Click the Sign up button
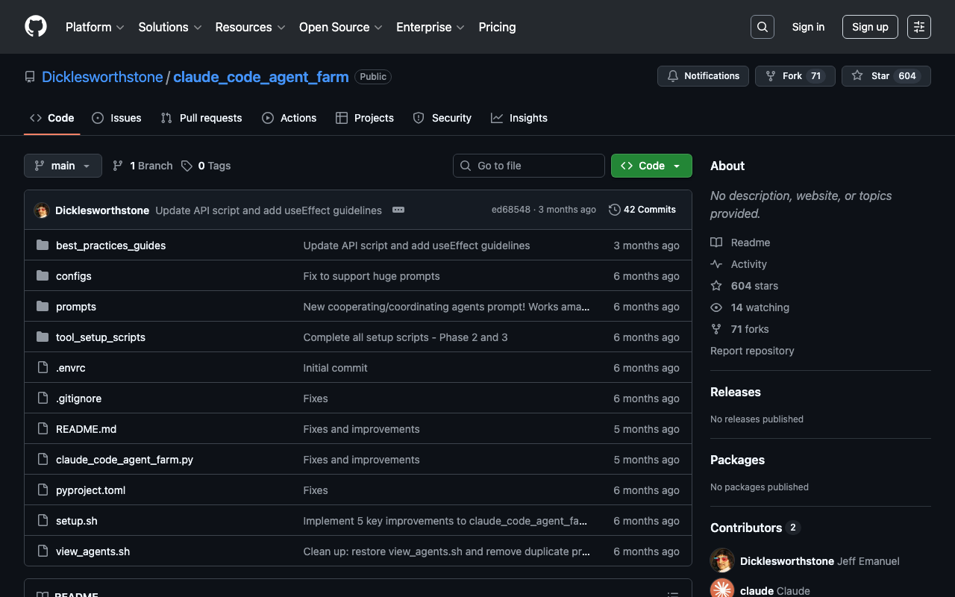The width and height of the screenshot is (955, 597). point(870,27)
